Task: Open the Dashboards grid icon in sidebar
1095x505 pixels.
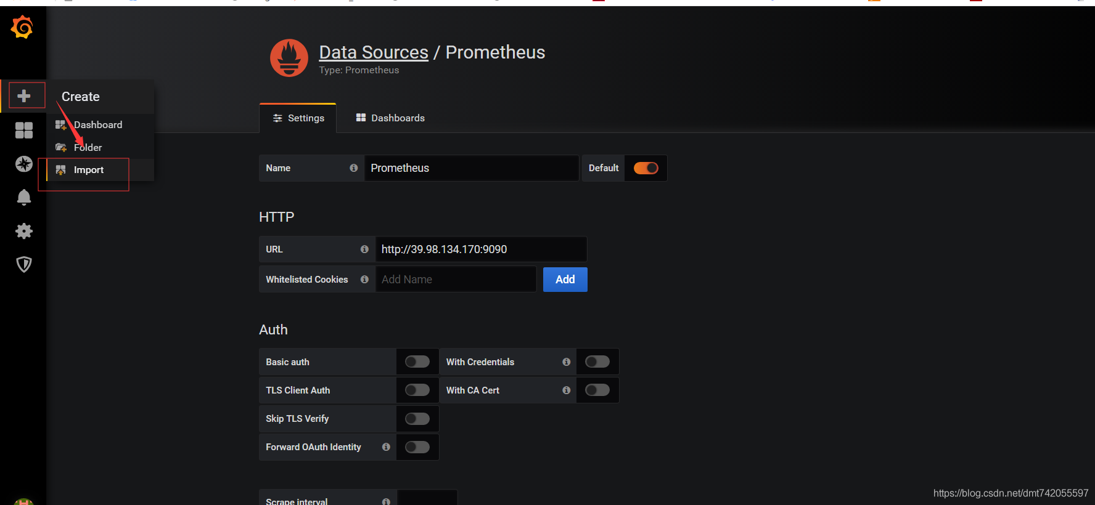Action: (24, 130)
